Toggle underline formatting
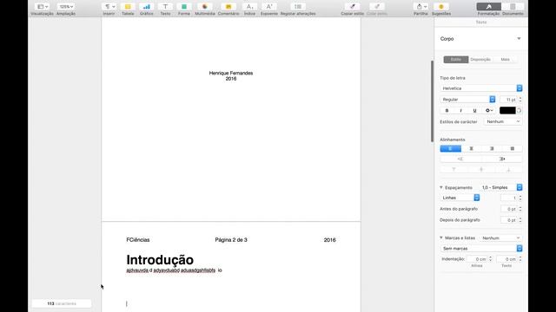 click(474, 111)
